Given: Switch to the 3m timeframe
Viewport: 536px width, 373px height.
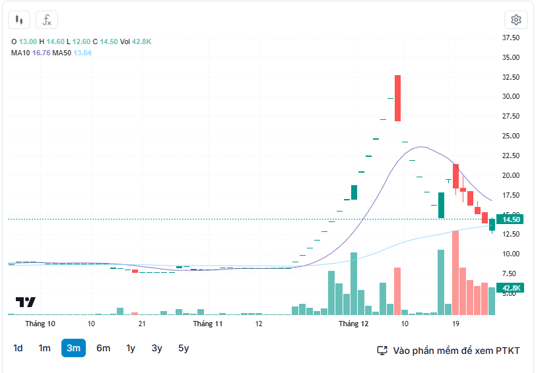Looking at the screenshot, I should coord(73,348).
